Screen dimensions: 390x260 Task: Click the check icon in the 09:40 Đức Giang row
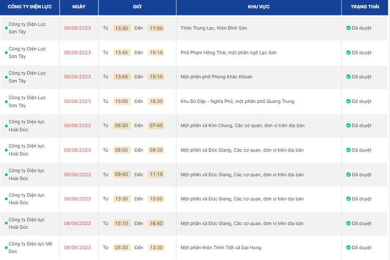point(348,175)
